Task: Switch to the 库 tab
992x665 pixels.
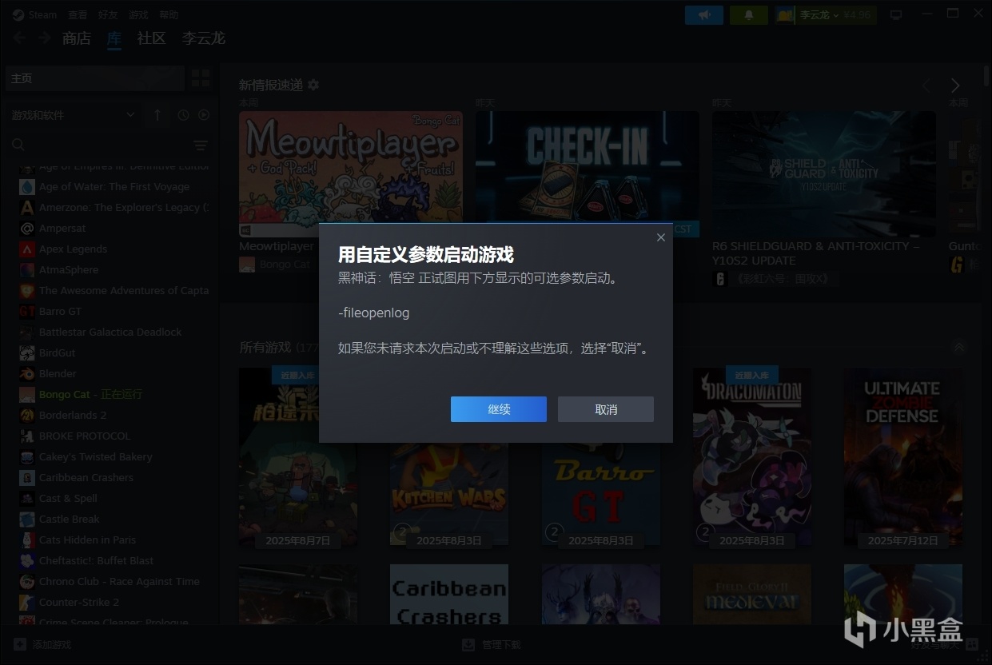Action: click(114, 38)
